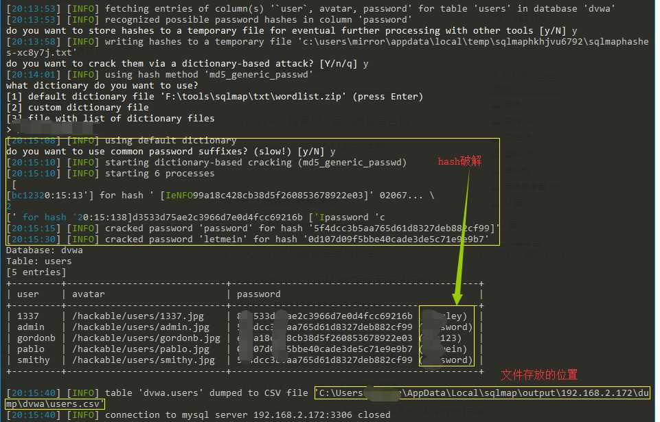Click the store hashes to temporary file prompt

click(291, 31)
